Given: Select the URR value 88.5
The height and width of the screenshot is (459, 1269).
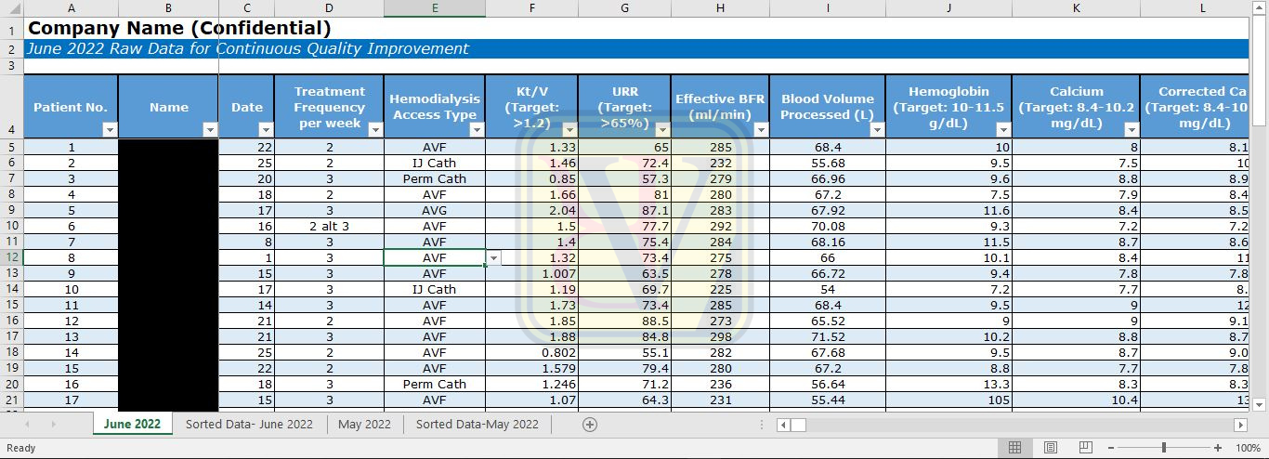Looking at the screenshot, I should click(x=624, y=321).
